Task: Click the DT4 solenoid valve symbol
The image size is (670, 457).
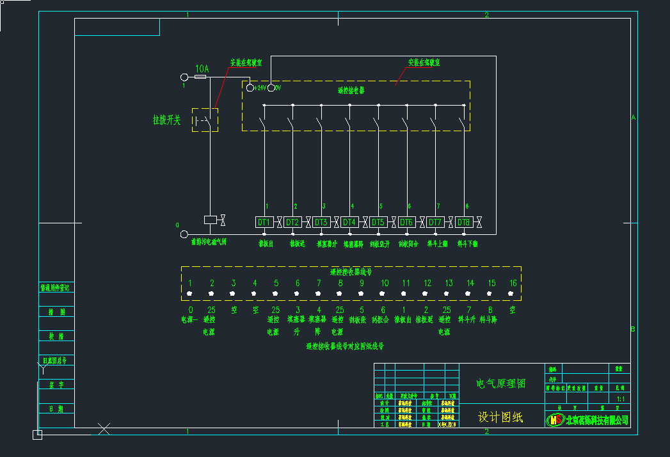Action: [x=349, y=222]
